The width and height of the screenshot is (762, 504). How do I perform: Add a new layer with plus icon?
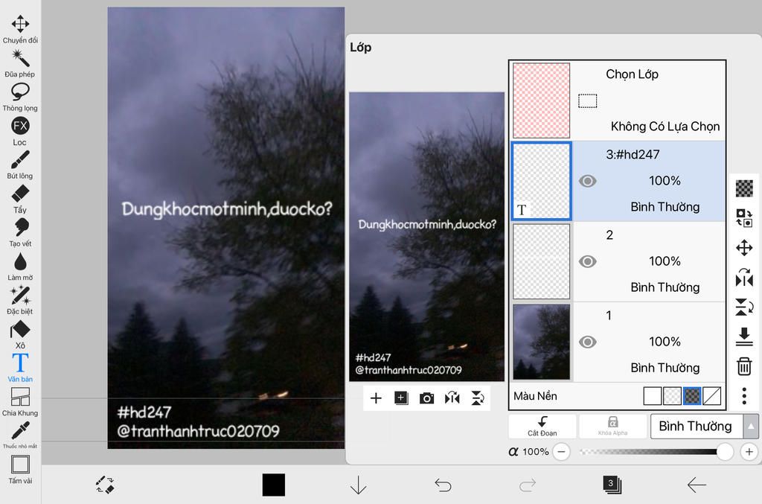(x=376, y=398)
